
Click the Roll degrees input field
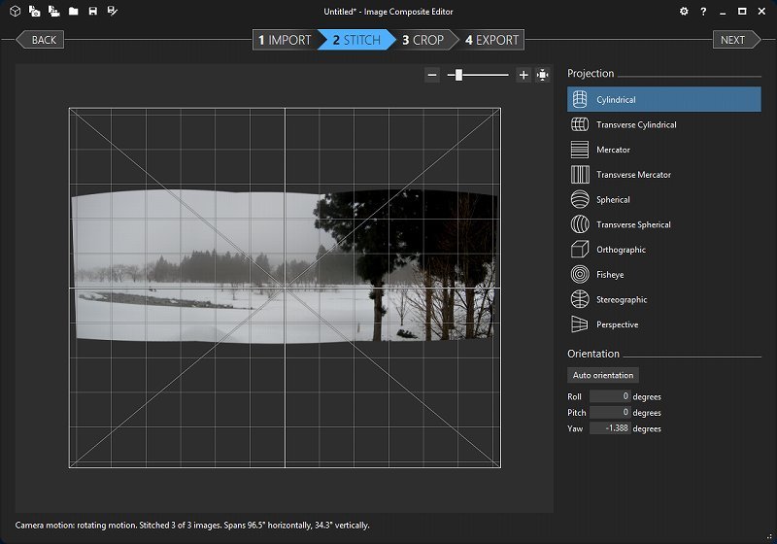pyautogui.click(x=610, y=396)
